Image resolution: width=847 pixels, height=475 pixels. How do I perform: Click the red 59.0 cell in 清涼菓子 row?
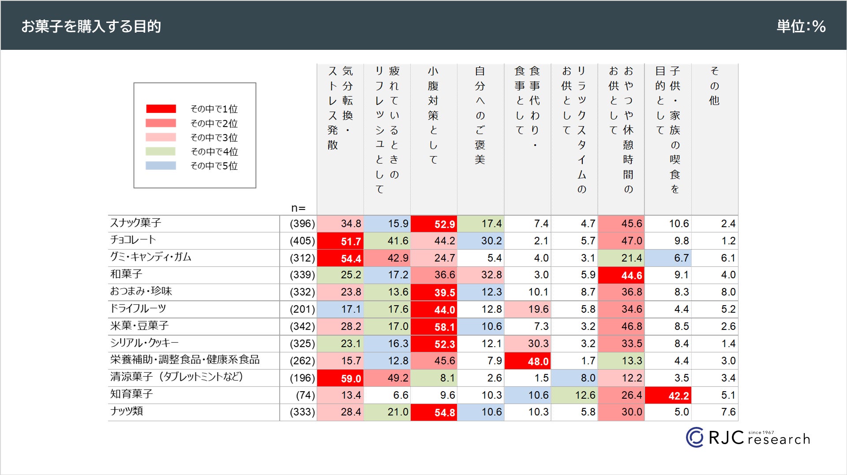pos(340,378)
